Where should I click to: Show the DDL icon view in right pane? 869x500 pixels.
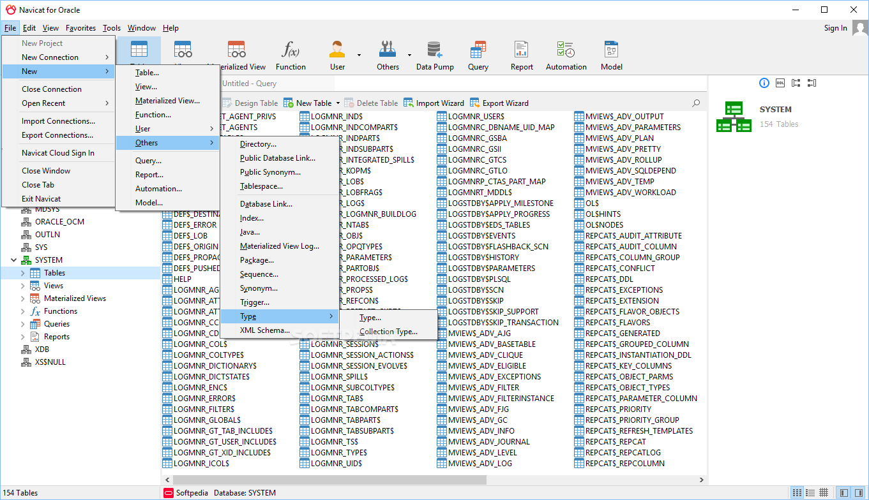[780, 83]
